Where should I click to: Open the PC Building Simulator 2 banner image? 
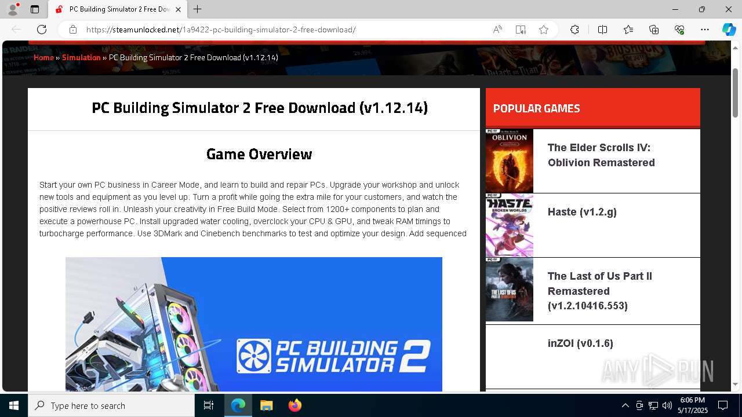coord(254,324)
